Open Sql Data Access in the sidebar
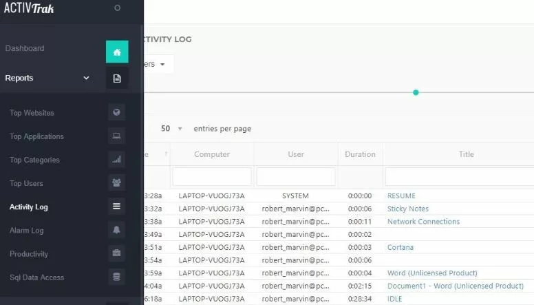The height and width of the screenshot is (305, 534). 36,277
